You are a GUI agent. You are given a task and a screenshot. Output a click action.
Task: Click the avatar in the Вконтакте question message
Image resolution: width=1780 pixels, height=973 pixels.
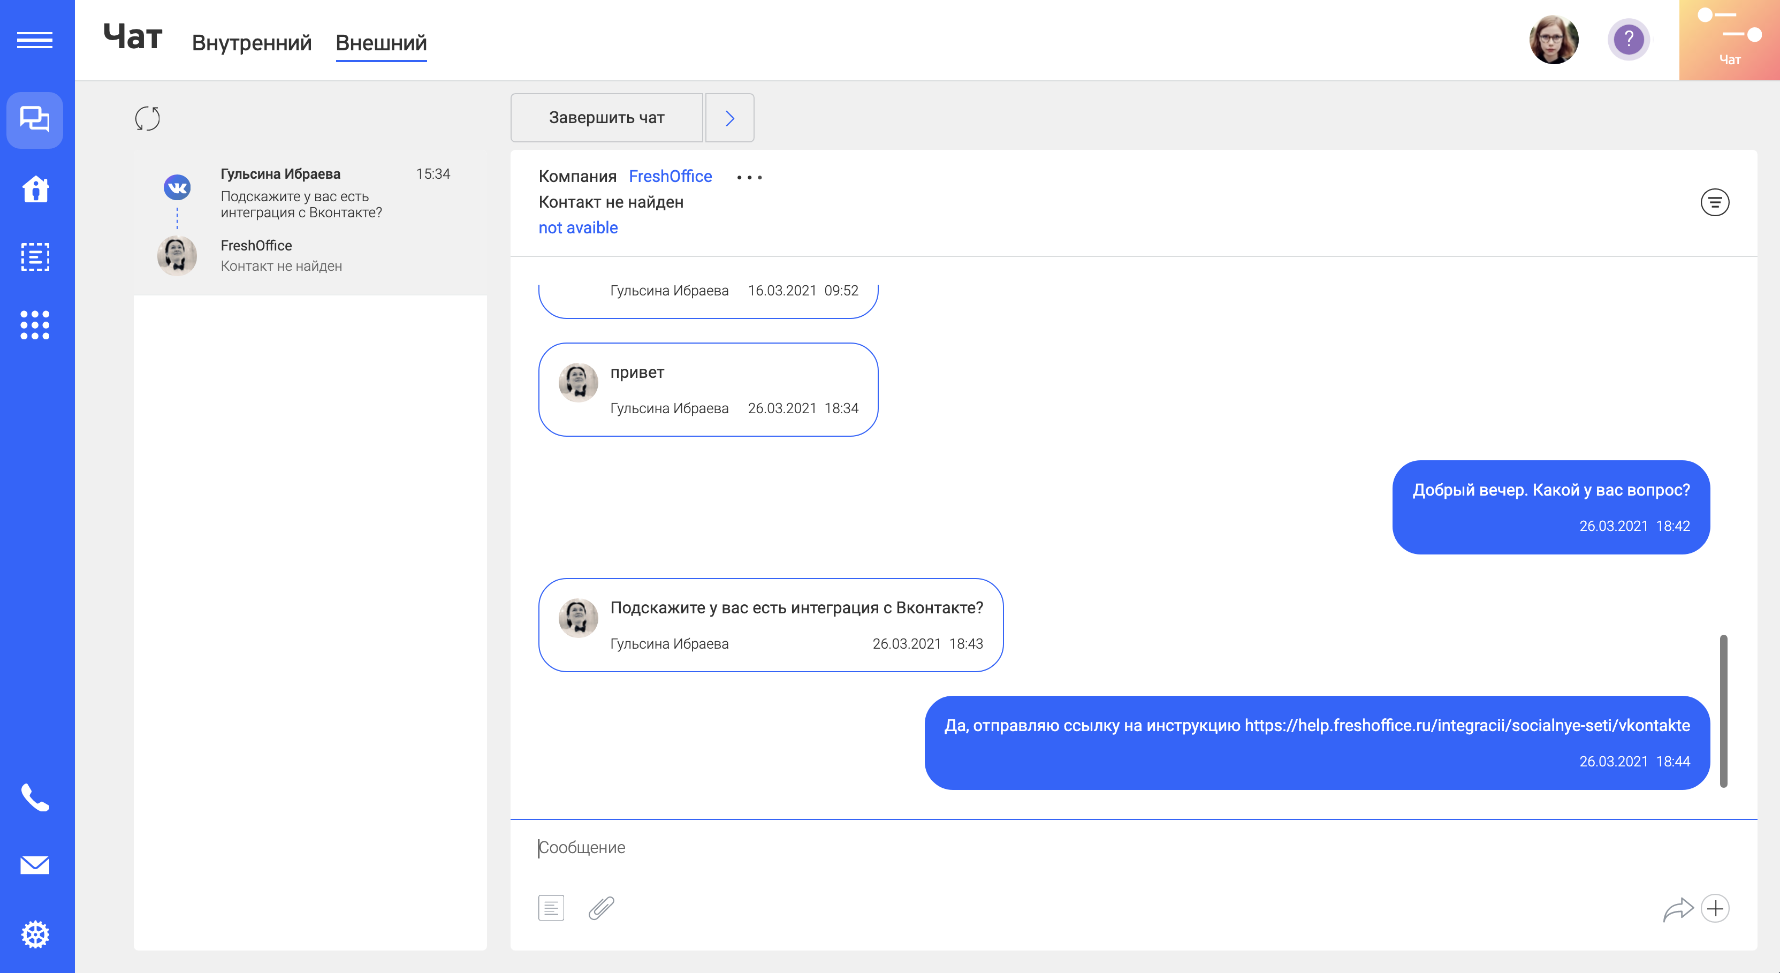click(x=579, y=617)
